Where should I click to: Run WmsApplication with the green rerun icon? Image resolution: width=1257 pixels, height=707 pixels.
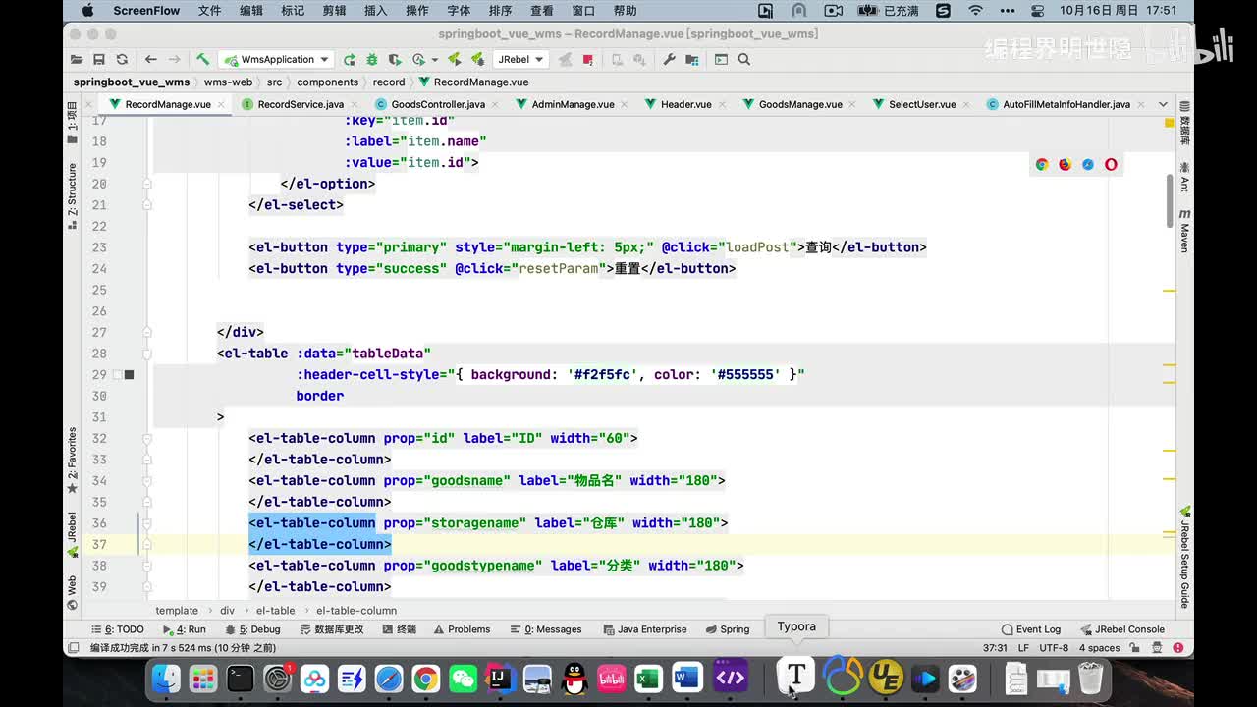pyautogui.click(x=349, y=59)
